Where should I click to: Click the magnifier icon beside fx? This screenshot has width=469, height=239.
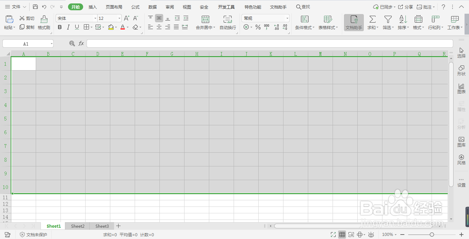(72, 43)
